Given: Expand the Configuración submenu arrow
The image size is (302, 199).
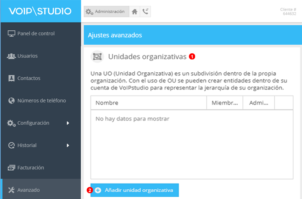Looking at the screenshot, I should click(x=68, y=123).
